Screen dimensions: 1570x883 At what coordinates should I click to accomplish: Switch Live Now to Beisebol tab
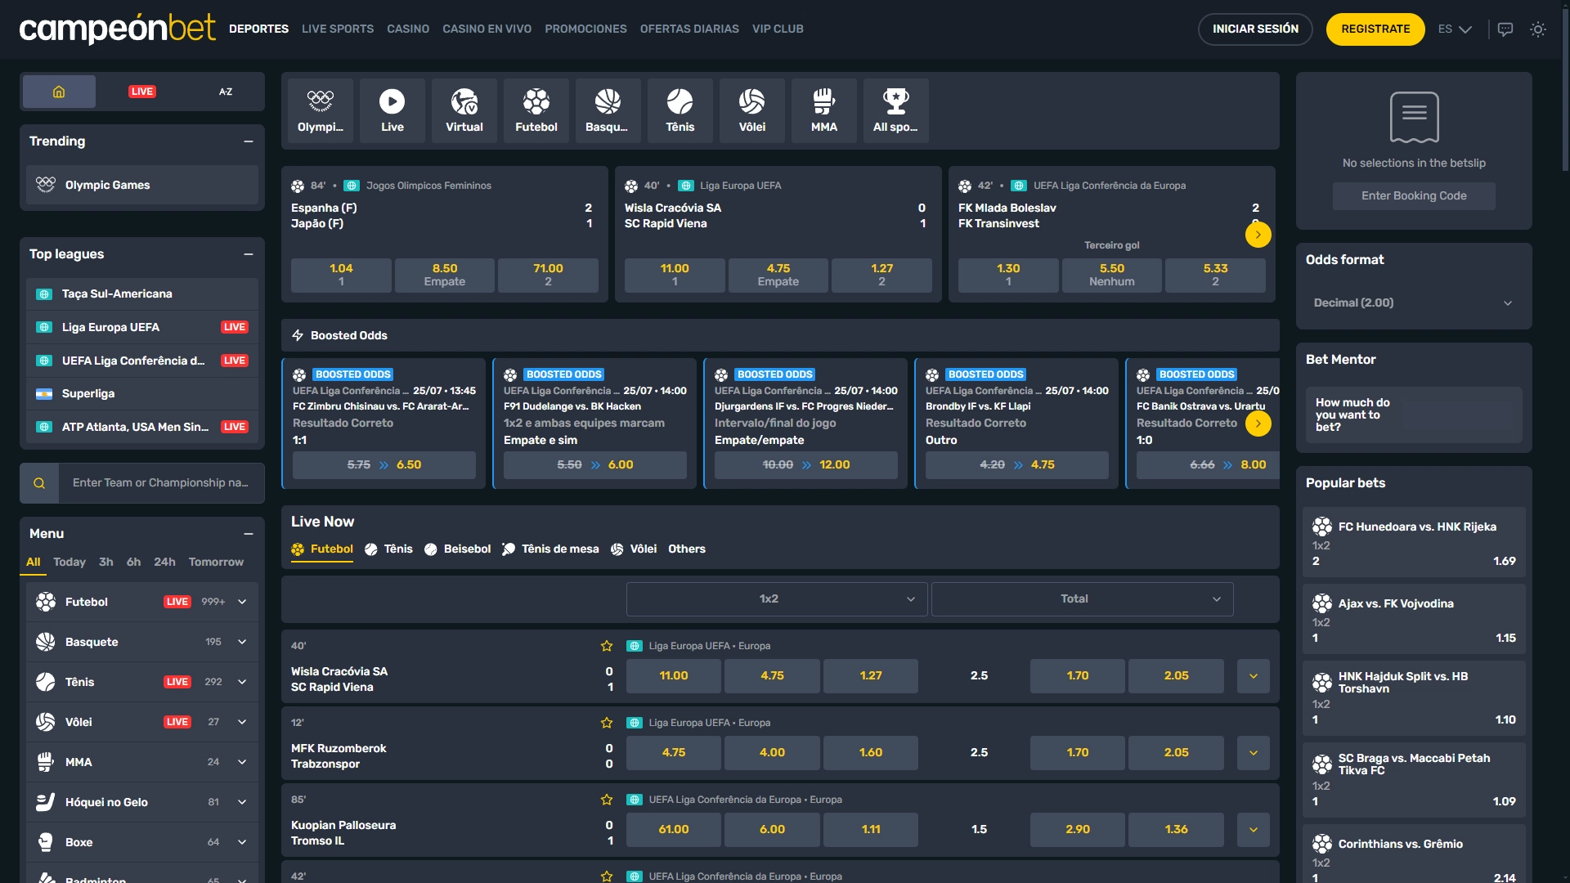(x=458, y=549)
